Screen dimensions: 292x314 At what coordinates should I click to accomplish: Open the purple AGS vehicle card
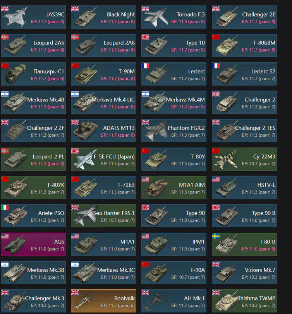[33, 244]
